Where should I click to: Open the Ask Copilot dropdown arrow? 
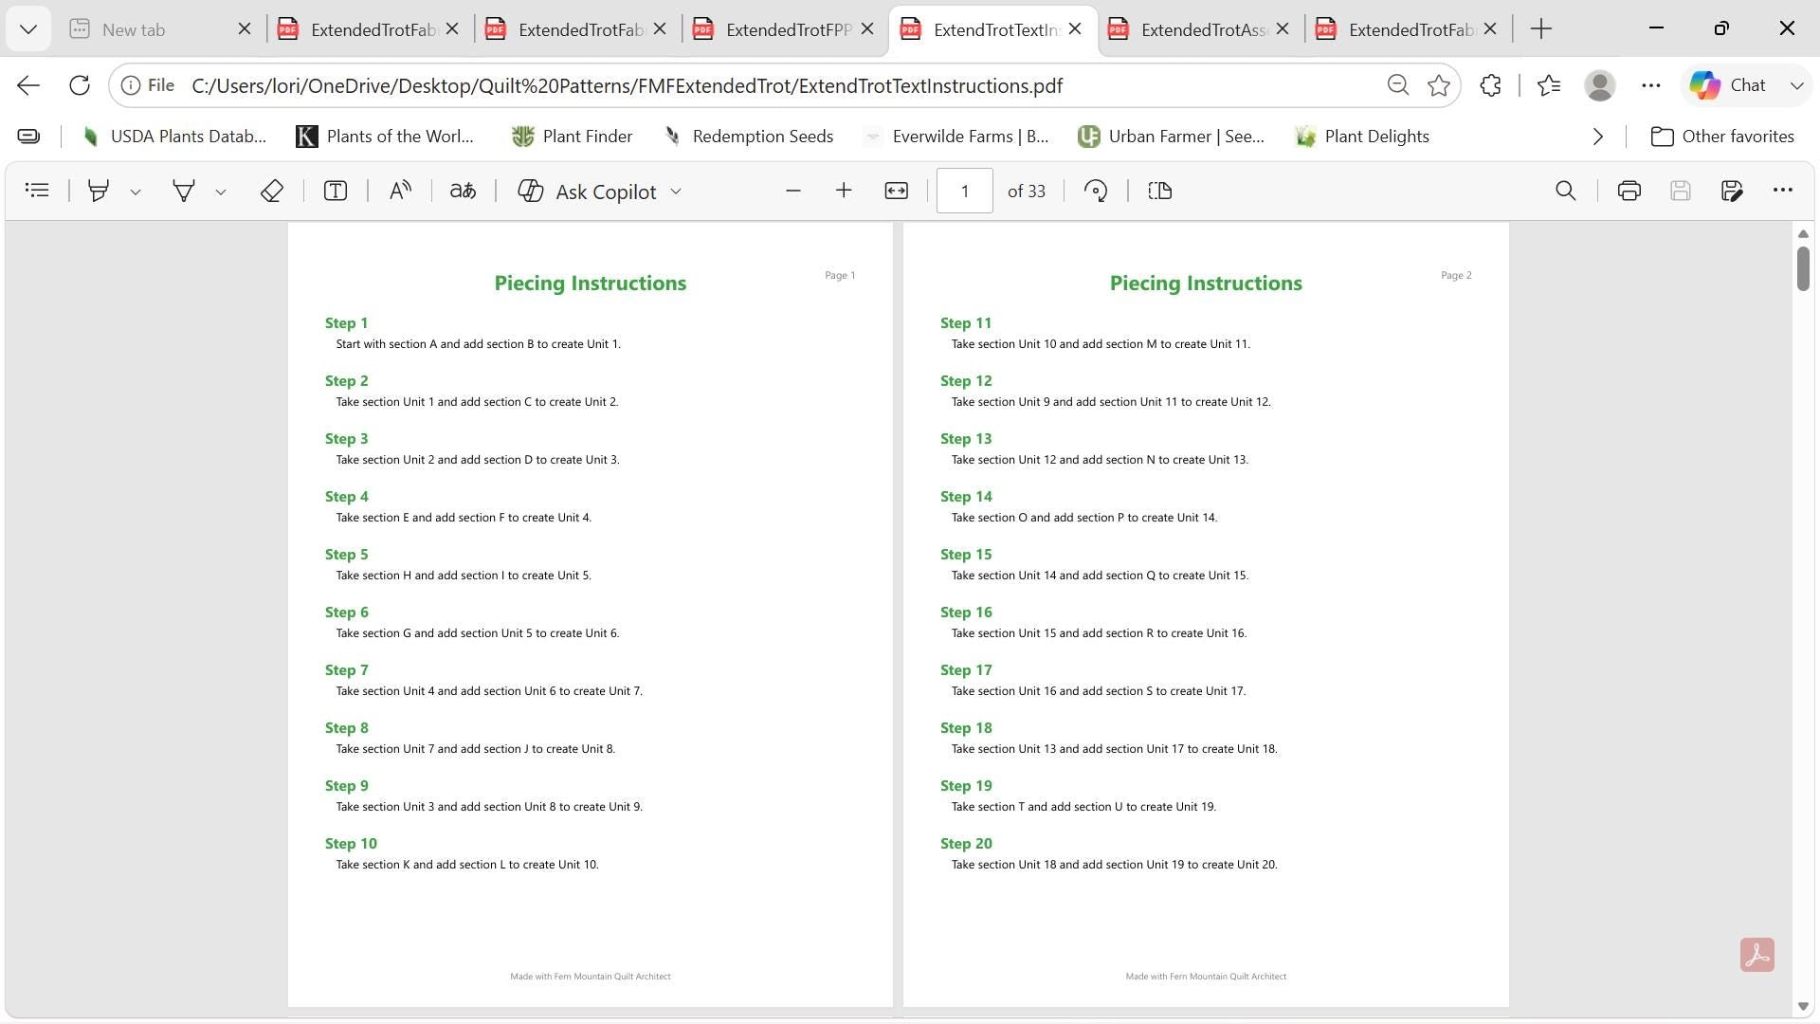(676, 192)
